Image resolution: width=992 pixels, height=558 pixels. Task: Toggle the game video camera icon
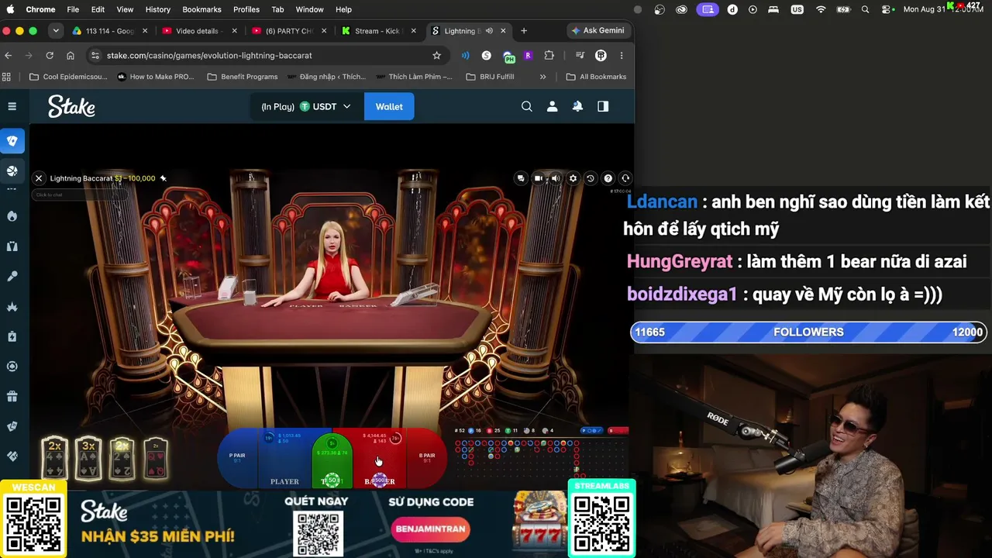pyautogui.click(x=539, y=178)
